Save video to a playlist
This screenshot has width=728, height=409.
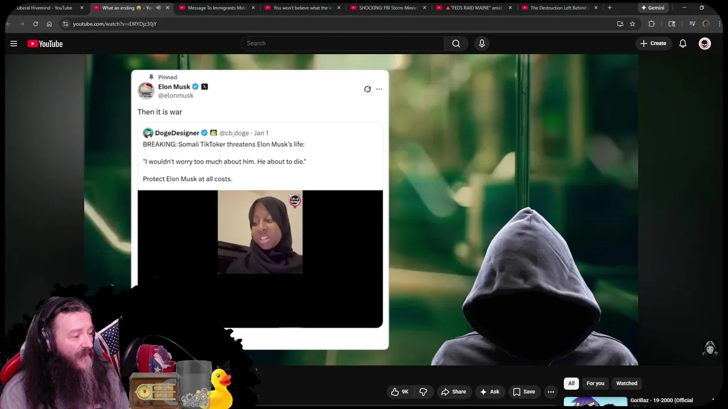(524, 392)
